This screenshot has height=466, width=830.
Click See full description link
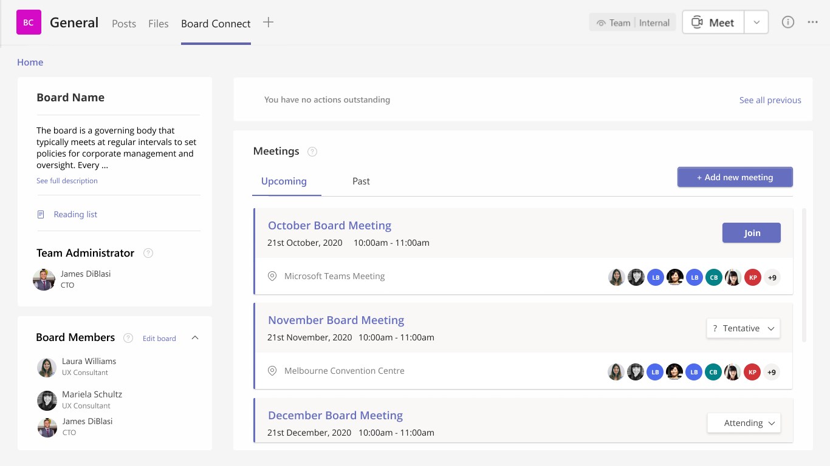(67, 181)
